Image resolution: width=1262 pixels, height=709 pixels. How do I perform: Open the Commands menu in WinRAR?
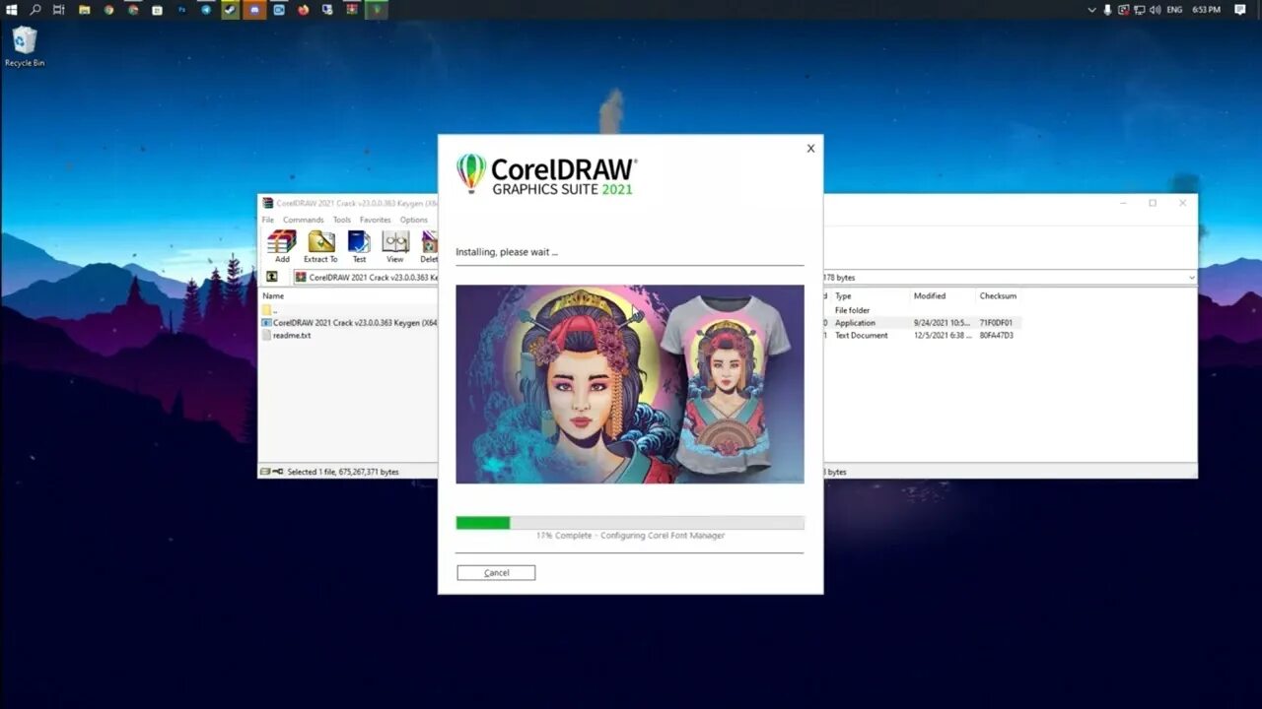[304, 220]
